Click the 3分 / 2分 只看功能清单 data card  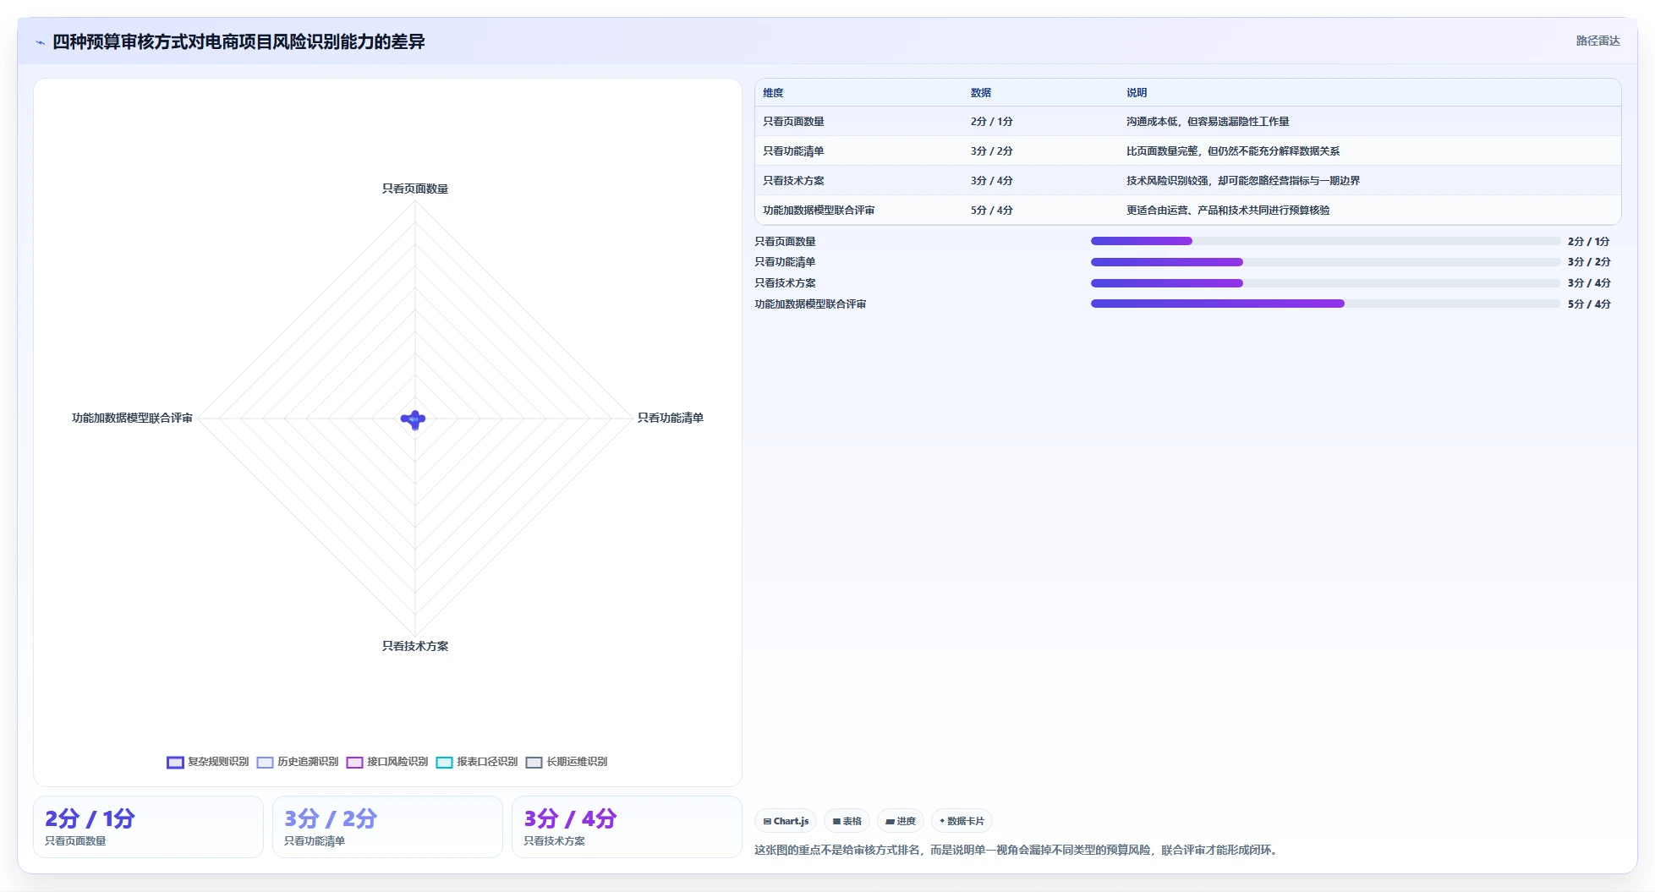[387, 827]
